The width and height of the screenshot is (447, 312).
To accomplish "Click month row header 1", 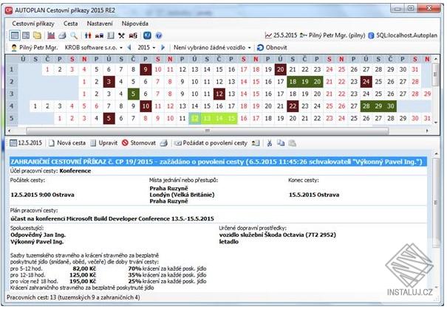I will tap(12, 69).
